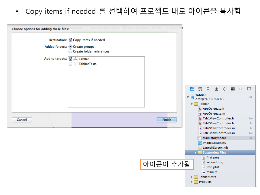260x195 pixels.
Task: Expand the Products folder
Action: coord(192,182)
